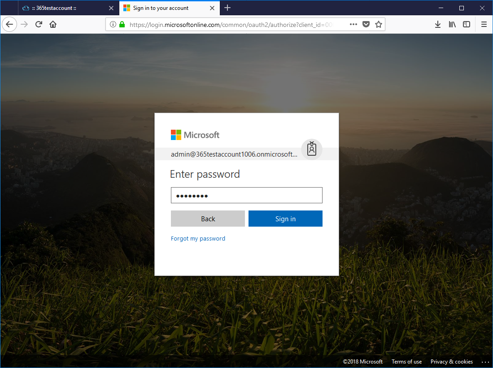Viewport: 493px width, 368px height.
Task: Open the Downloads panel
Action: click(x=438, y=25)
